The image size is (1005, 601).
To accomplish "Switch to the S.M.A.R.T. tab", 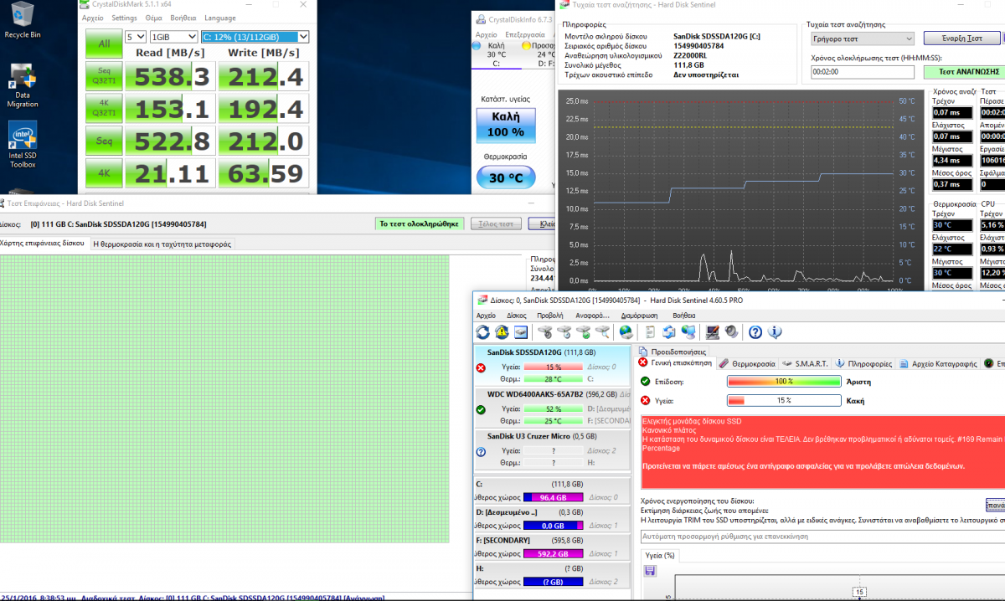I will (x=806, y=364).
